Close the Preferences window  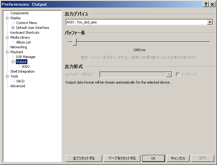(x=212, y=4)
